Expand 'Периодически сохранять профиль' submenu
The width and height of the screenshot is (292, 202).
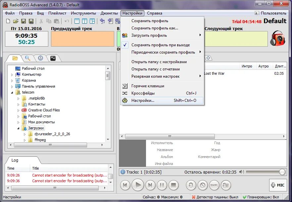coord(162,52)
